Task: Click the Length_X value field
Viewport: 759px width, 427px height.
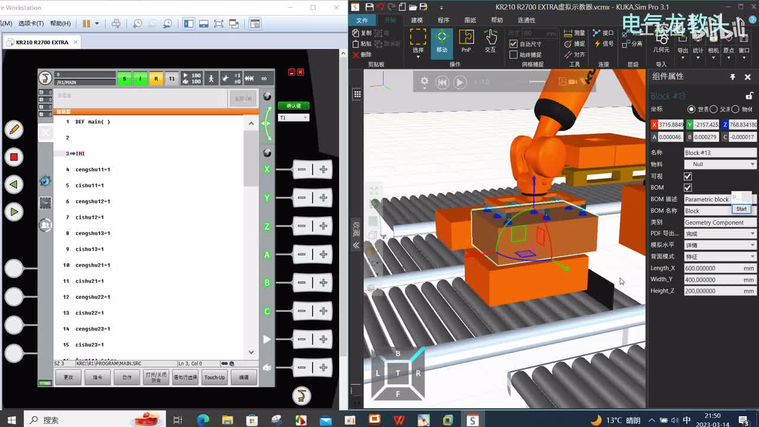Action: tap(720, 268)
